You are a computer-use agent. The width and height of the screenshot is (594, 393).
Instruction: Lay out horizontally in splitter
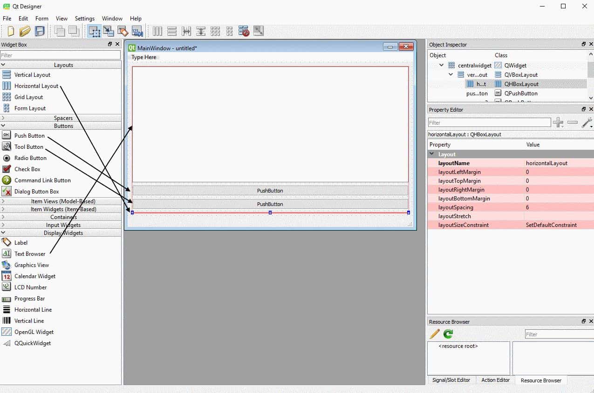pos(186,31)
